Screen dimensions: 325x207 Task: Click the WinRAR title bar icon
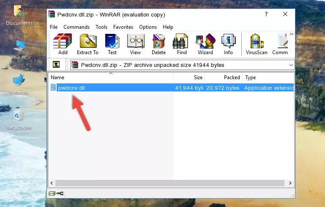click(52, 14)
